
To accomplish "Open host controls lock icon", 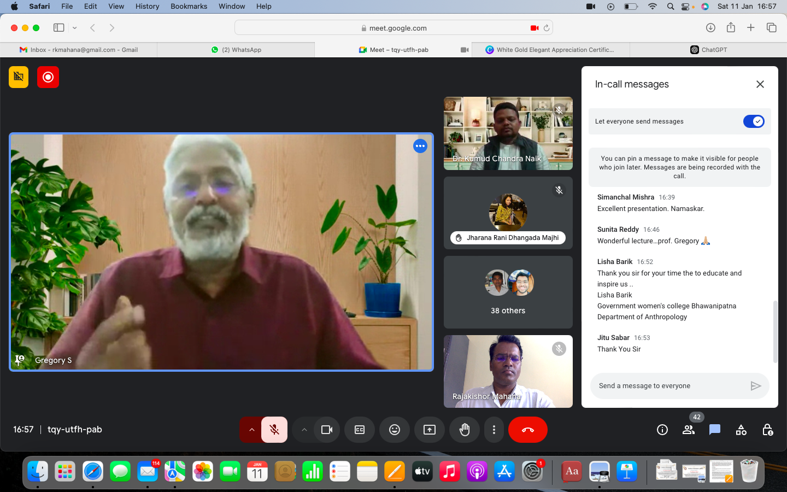I will [767, 430].
